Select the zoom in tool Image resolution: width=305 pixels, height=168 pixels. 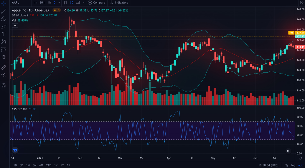point(4,75)
